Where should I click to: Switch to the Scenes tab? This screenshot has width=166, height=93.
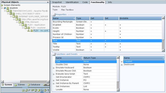[x=20, y=85]
